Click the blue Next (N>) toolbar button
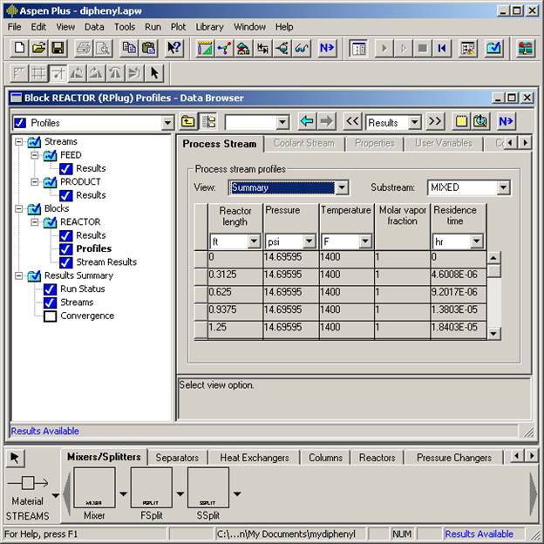The width and height of the screenshot is (544, 544). tap(327, 48)
